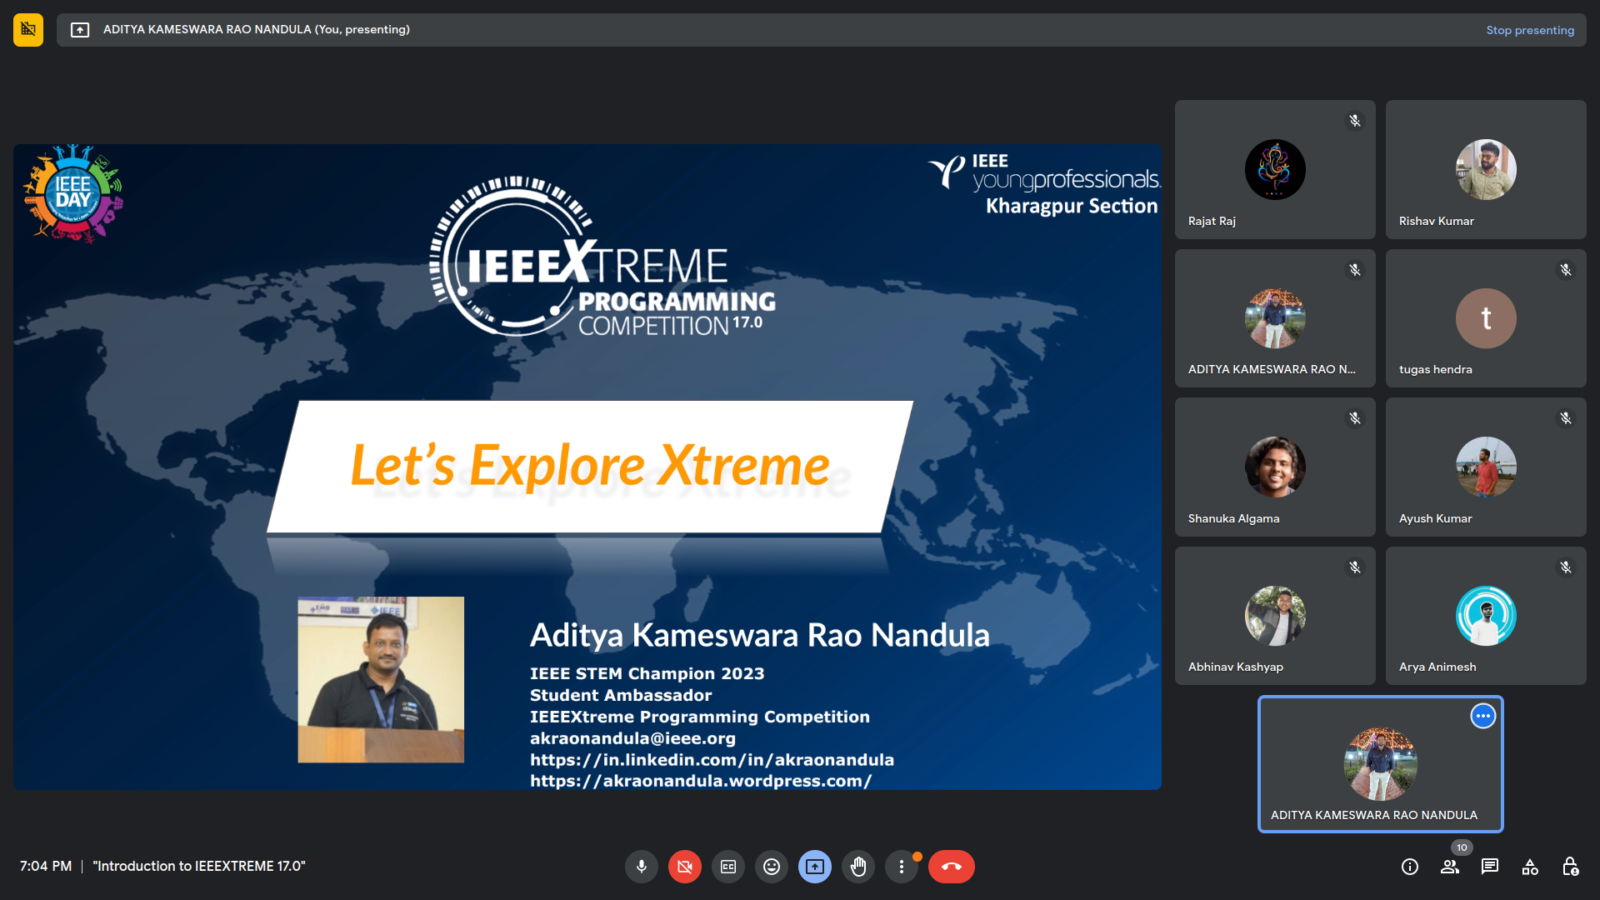Click muted mic icon on Ayush Kumar tile
The width and height of the screenshot is (1600, 900).
[1566, 418]
